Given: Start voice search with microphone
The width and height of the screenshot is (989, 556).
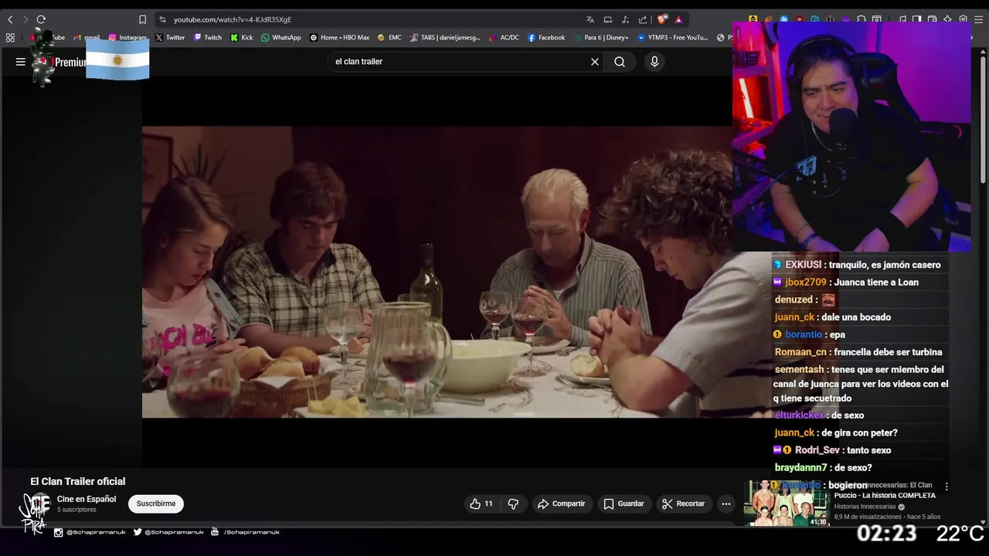Looking at the screenshot, I should pyautogui.click(x=654, y=62).
